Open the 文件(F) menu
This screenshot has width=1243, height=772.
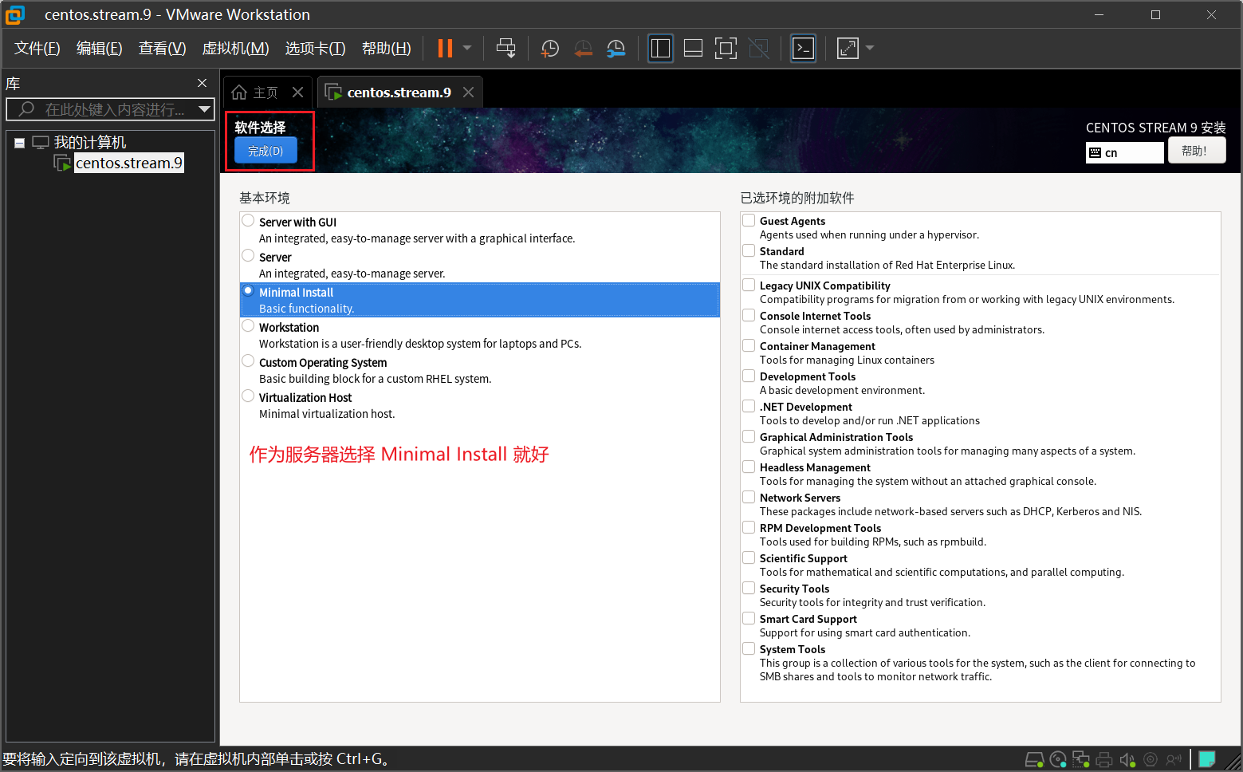pos(37,49)
